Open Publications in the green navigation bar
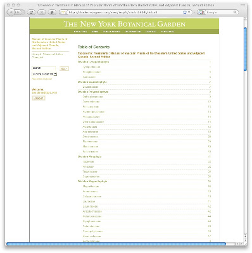 pyautogui.click(x=111, y=32)
